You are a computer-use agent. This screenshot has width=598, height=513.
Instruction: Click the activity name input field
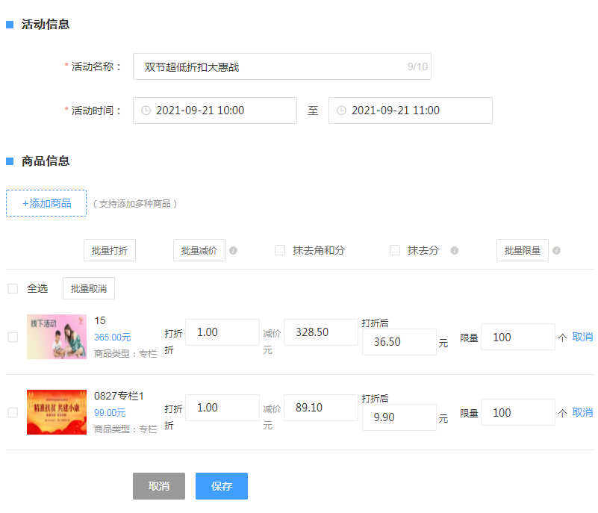tap(282, 66)
